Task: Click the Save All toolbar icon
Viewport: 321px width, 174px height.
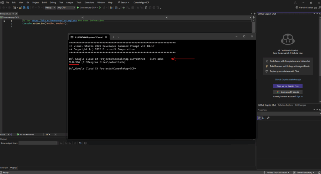Action: tap(28, 7)
